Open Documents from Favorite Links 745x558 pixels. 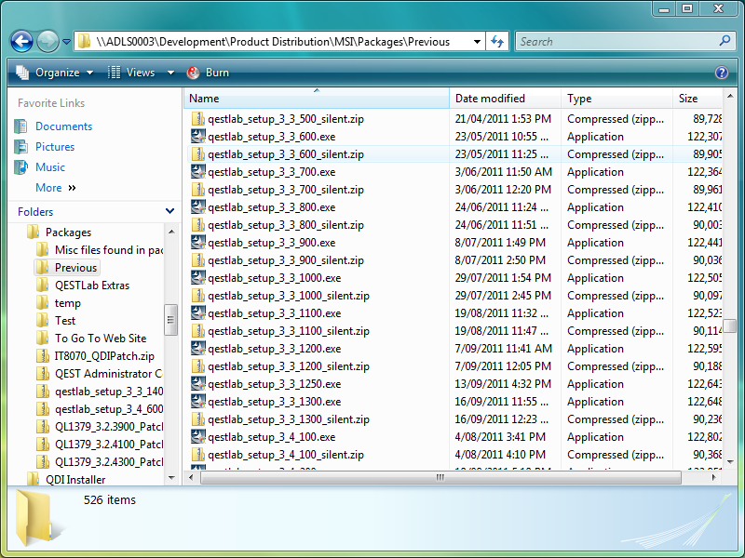[x=62, y=126]
